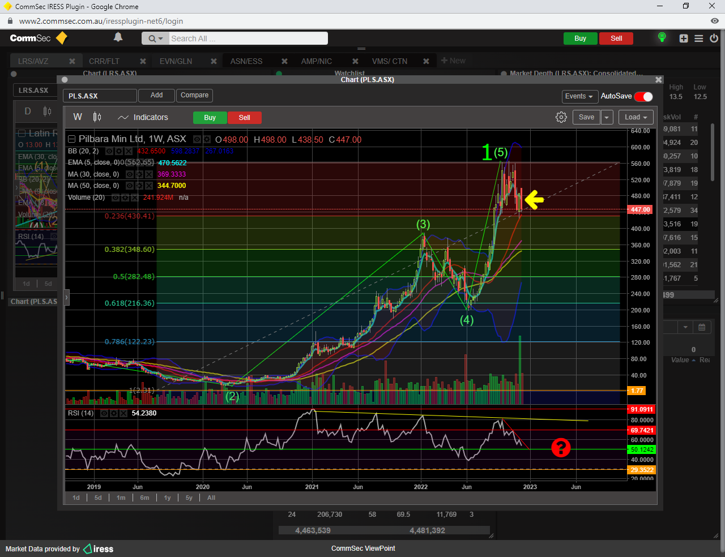The image size is (725, 557).
Task: Select the 1d range button
Action: tap(76, 498)
